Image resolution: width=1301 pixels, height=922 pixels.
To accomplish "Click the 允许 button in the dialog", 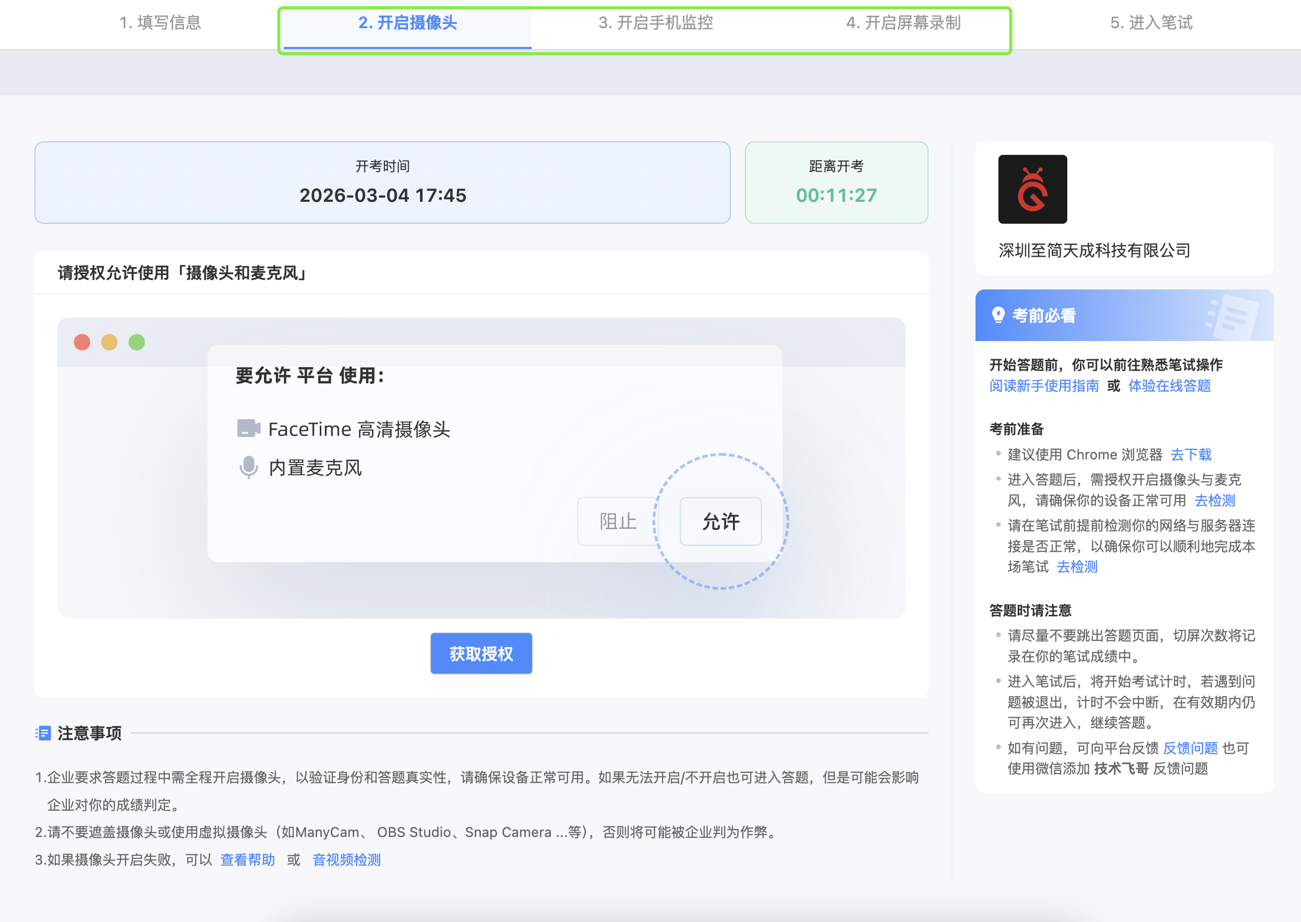I will point(720,521).
